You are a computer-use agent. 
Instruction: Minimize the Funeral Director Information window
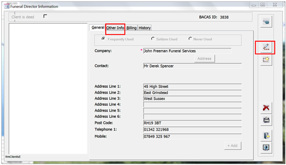254,5
